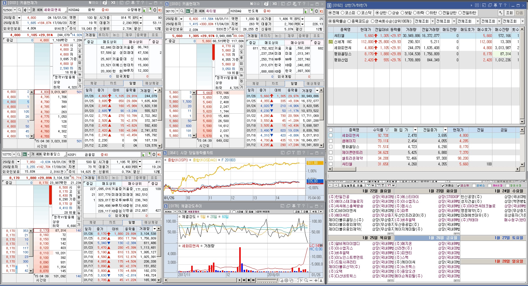Click red X1 icon in 씨티엘 toolbar
This screenshot has height=286, width=528.
(x=321, y=11)
